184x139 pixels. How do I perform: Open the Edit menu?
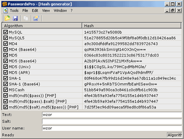coord(35,11)
